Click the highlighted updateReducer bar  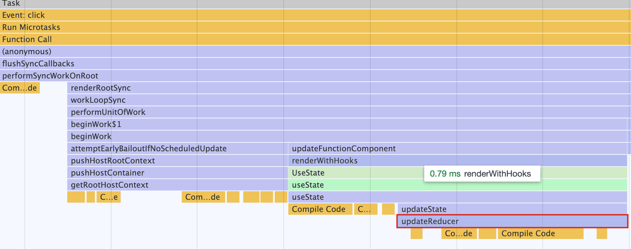[512, 221]
